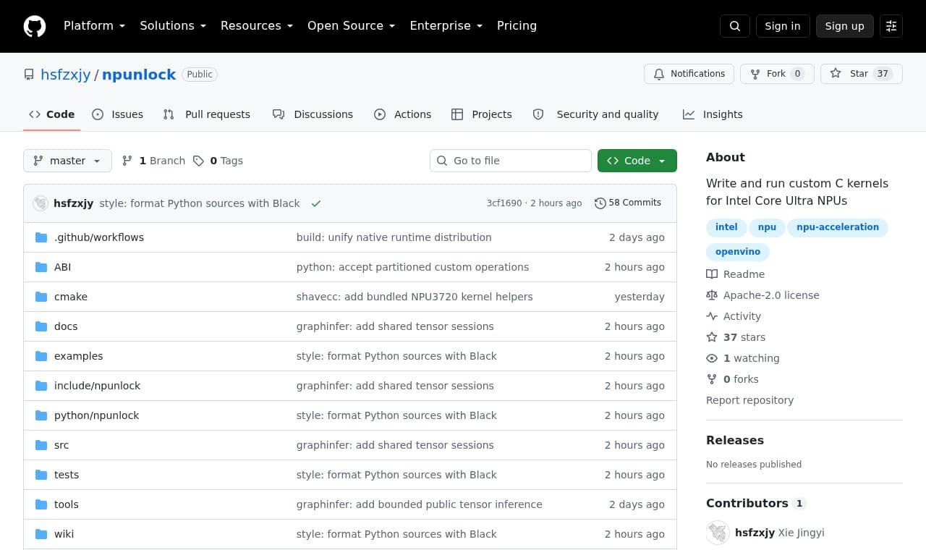This screenshot has height=550, width=926.
Task: Switch to the Actions tab
Action: [x=403, y=114]
